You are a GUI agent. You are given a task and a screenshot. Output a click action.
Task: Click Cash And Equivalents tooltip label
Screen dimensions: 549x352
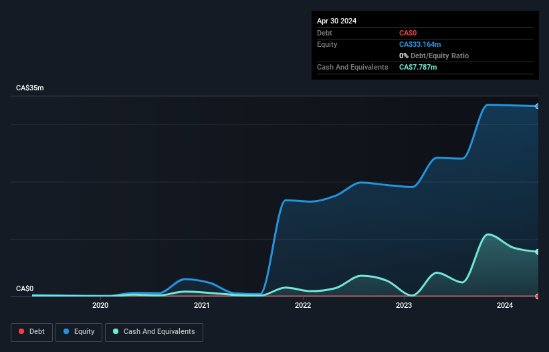click(352, 67)
